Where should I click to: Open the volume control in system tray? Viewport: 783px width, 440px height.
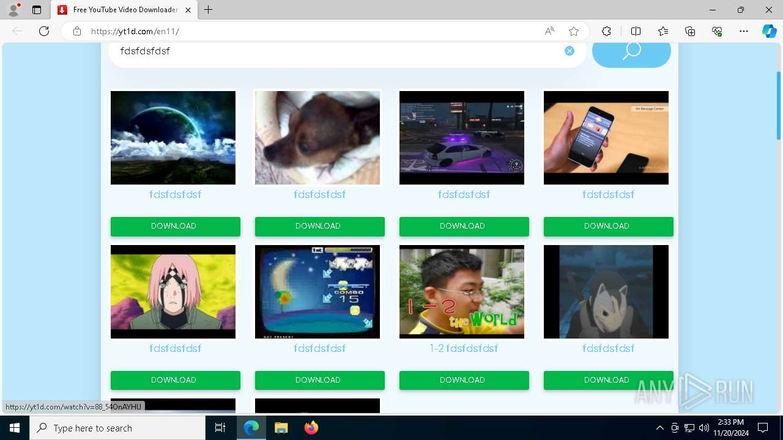[x=704, y=428]
